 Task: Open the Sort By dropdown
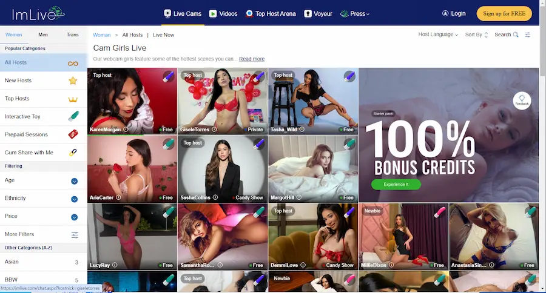476,35
